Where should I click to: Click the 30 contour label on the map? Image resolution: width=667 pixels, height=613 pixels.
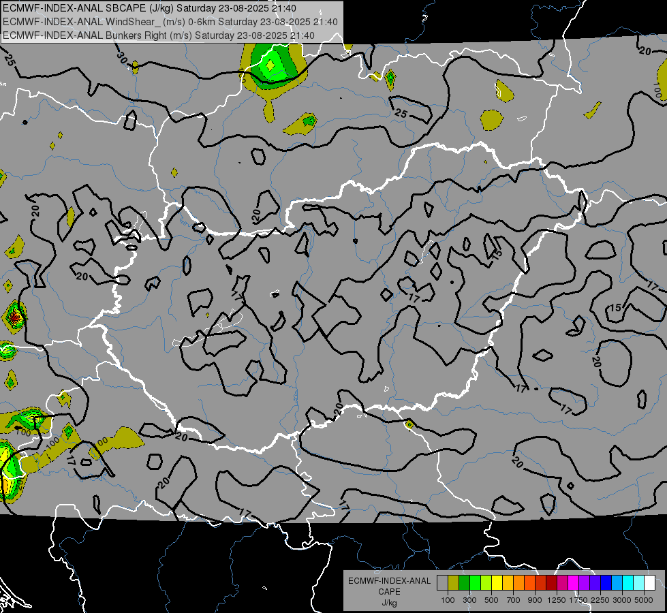[122, 59]
